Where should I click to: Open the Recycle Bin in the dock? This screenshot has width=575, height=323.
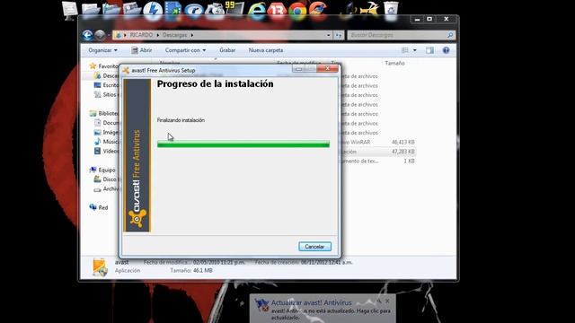coord(391,10)
